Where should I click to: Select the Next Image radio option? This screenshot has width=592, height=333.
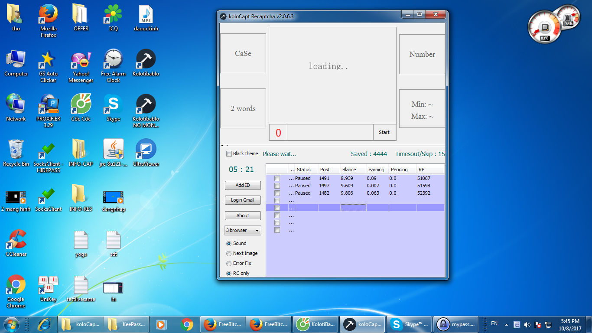229,254
